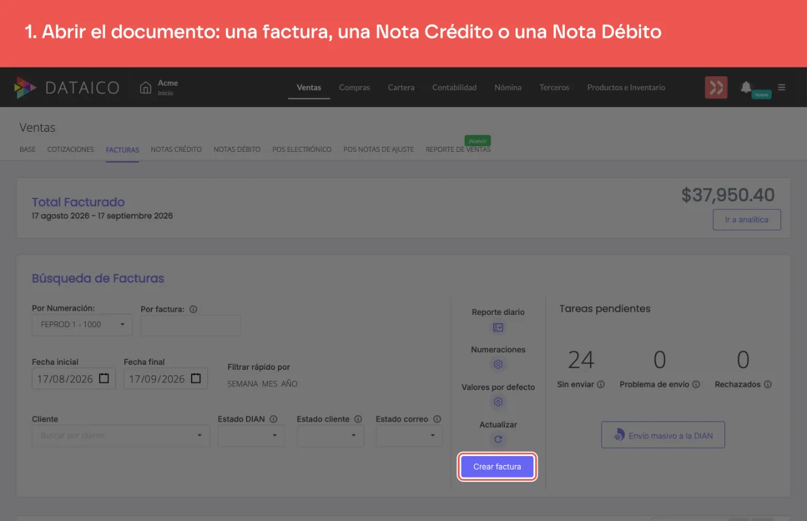The height and width of the screenshot is (521, 807).
Task: Open the Por Numeración dropdown
Action: [x=83, y=324]
